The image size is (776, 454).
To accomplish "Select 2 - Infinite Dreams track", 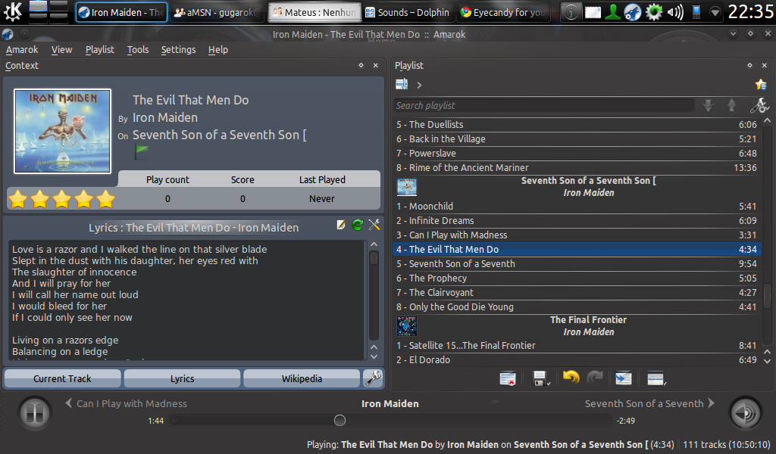I will click(577, 220).
